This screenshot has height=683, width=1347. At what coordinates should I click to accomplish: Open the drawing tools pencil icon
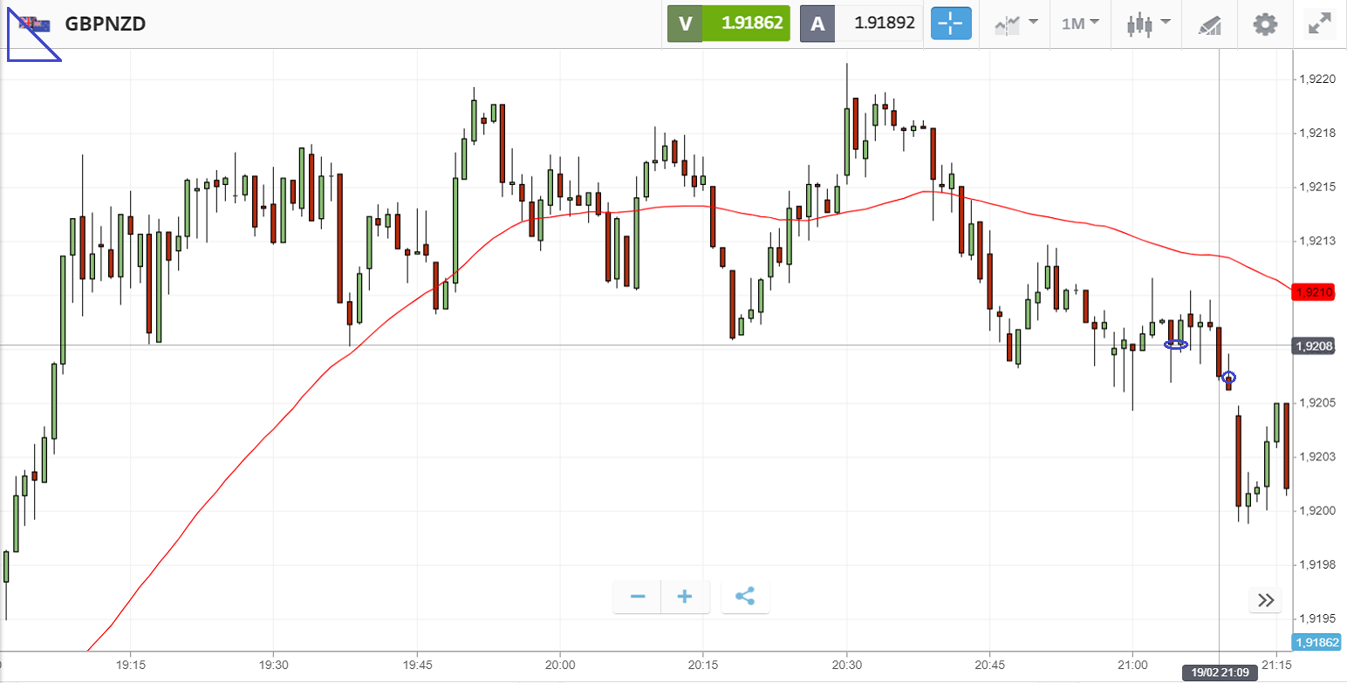[1209, 24]
